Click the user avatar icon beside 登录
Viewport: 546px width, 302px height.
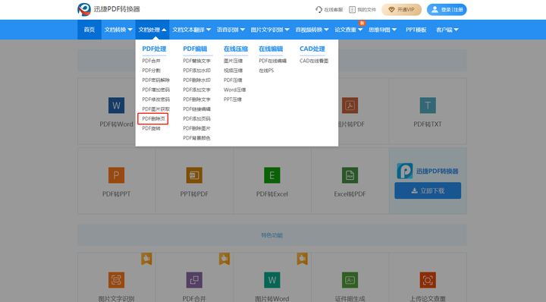(x=435, y=9)
